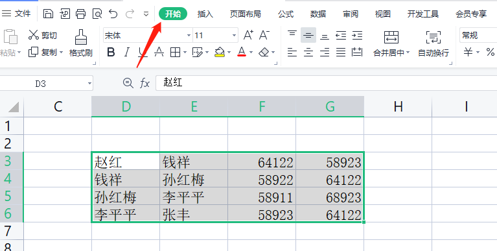Open Paste (粘贴) dropdown arrow
Viewport: 497px width, 251px height.
point(19,53)
